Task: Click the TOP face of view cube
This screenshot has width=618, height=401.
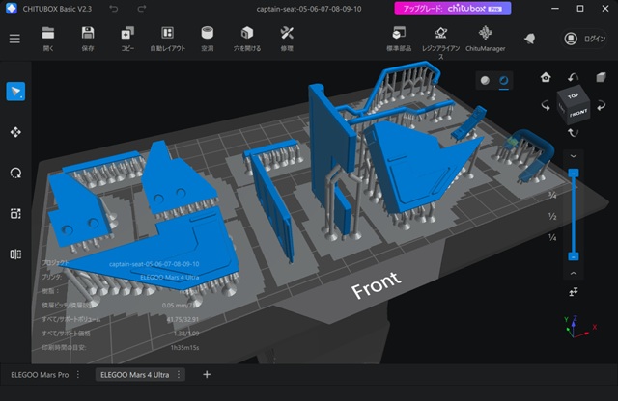Action: click(573, 96)
